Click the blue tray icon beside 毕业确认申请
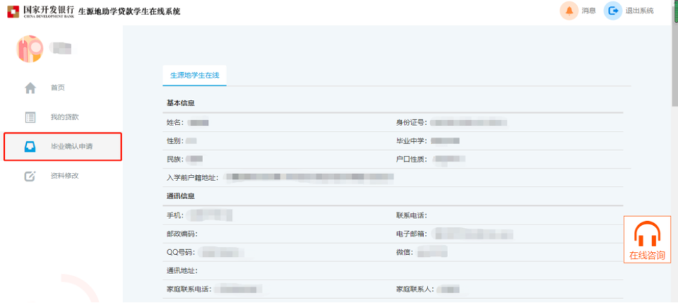678x303 pixels. click(x=30, y=147)
